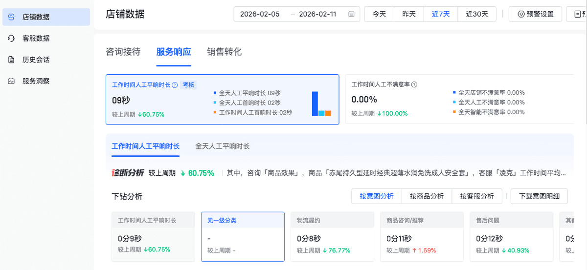The image size is (587, 270).
Task: Click the ↓76.77% change under 物流履约
Action: 337,250
